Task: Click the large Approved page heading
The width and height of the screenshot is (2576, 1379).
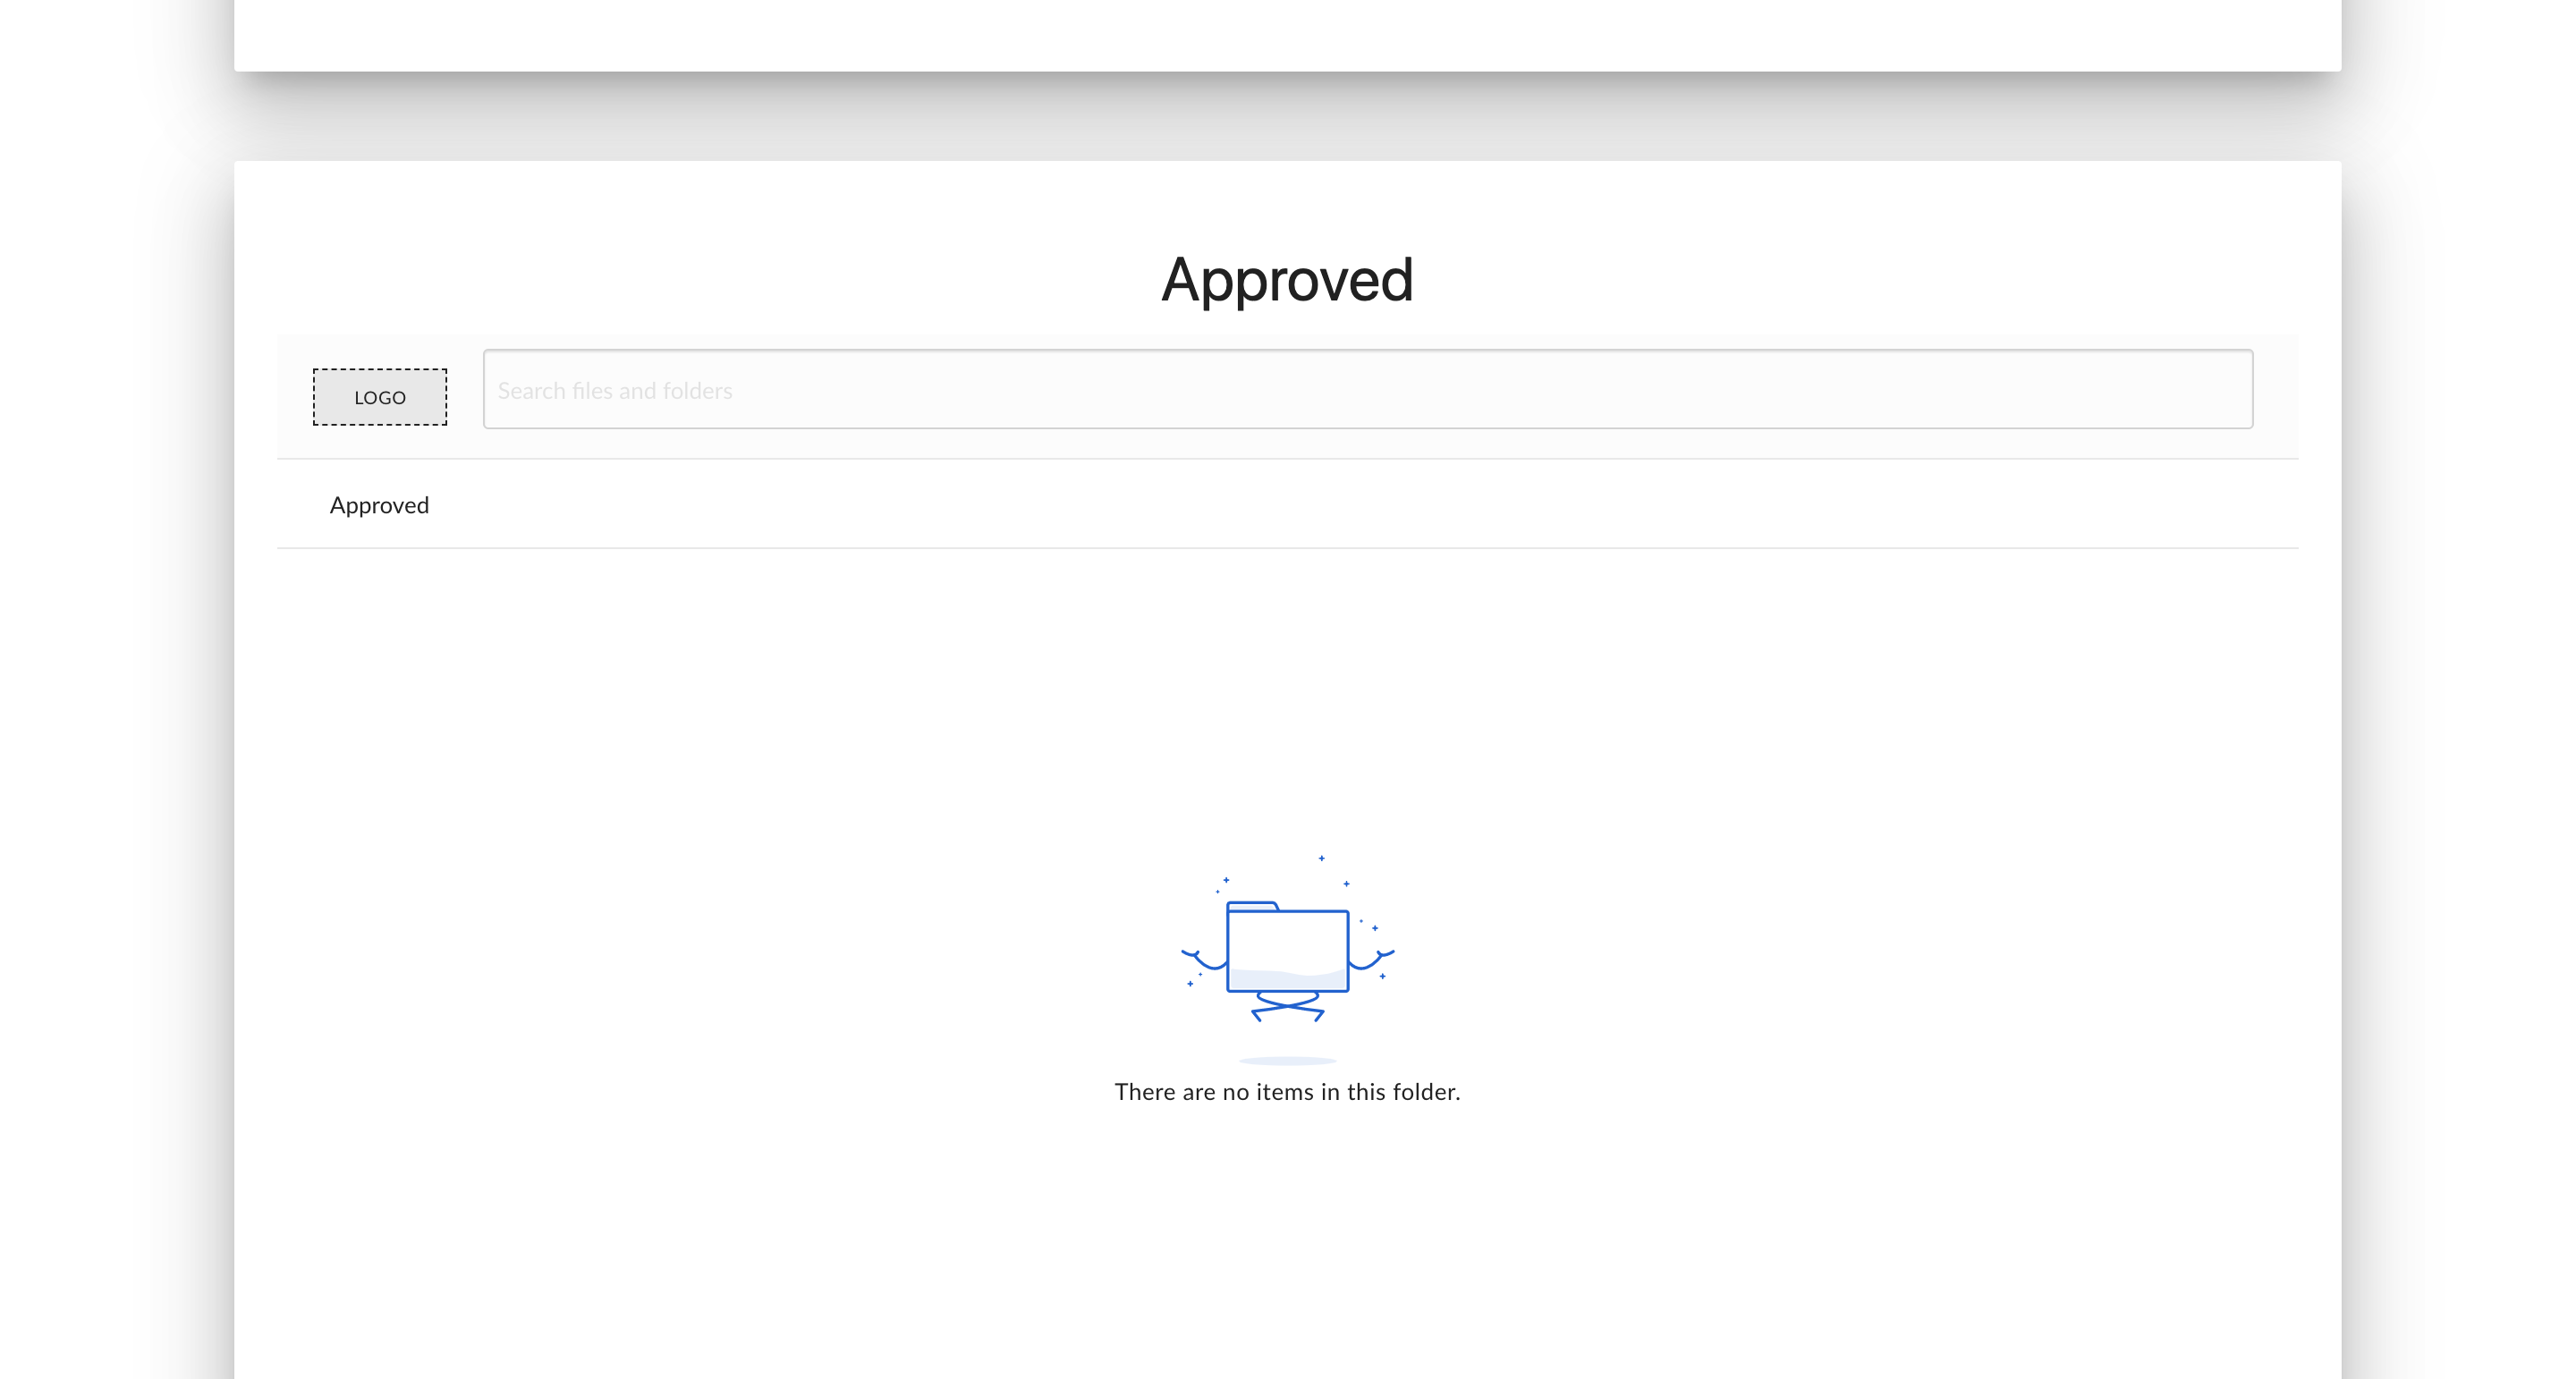Action: (1287, 279)
